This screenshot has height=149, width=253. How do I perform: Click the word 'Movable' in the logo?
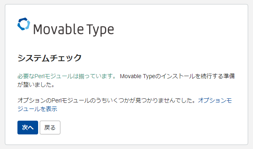[x=58, y=29]
